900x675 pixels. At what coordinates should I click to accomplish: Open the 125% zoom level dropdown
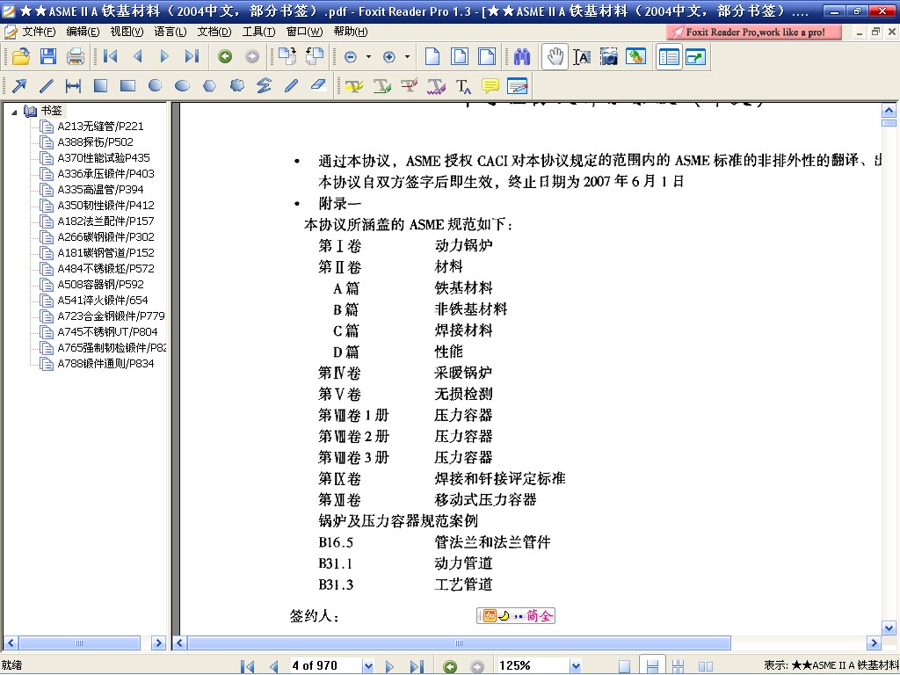coord(576,666)
